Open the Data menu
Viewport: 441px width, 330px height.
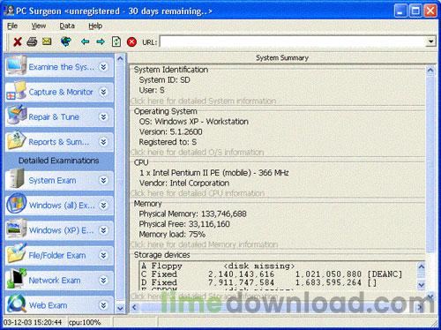point(67,26)
